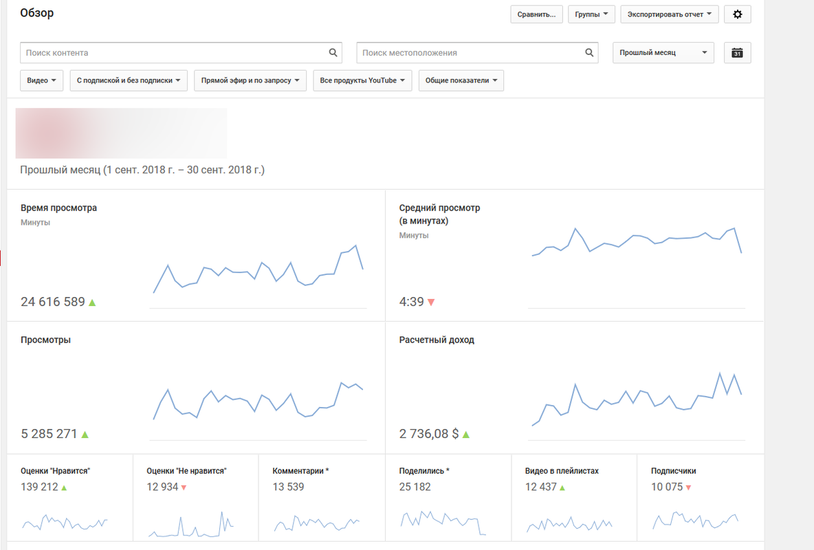Open the "Расчетный доход" report link
Image resolution: width=814 pixels, height=550 pixels.
pyautogui.click(x=437, y=340)
